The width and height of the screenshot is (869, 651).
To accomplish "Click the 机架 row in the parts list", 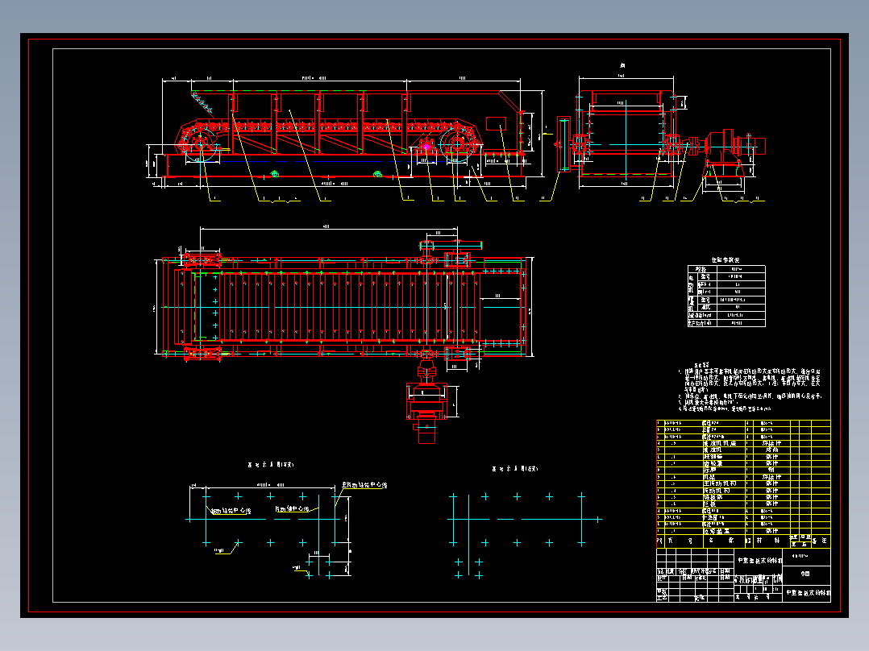I will point(743,477).
